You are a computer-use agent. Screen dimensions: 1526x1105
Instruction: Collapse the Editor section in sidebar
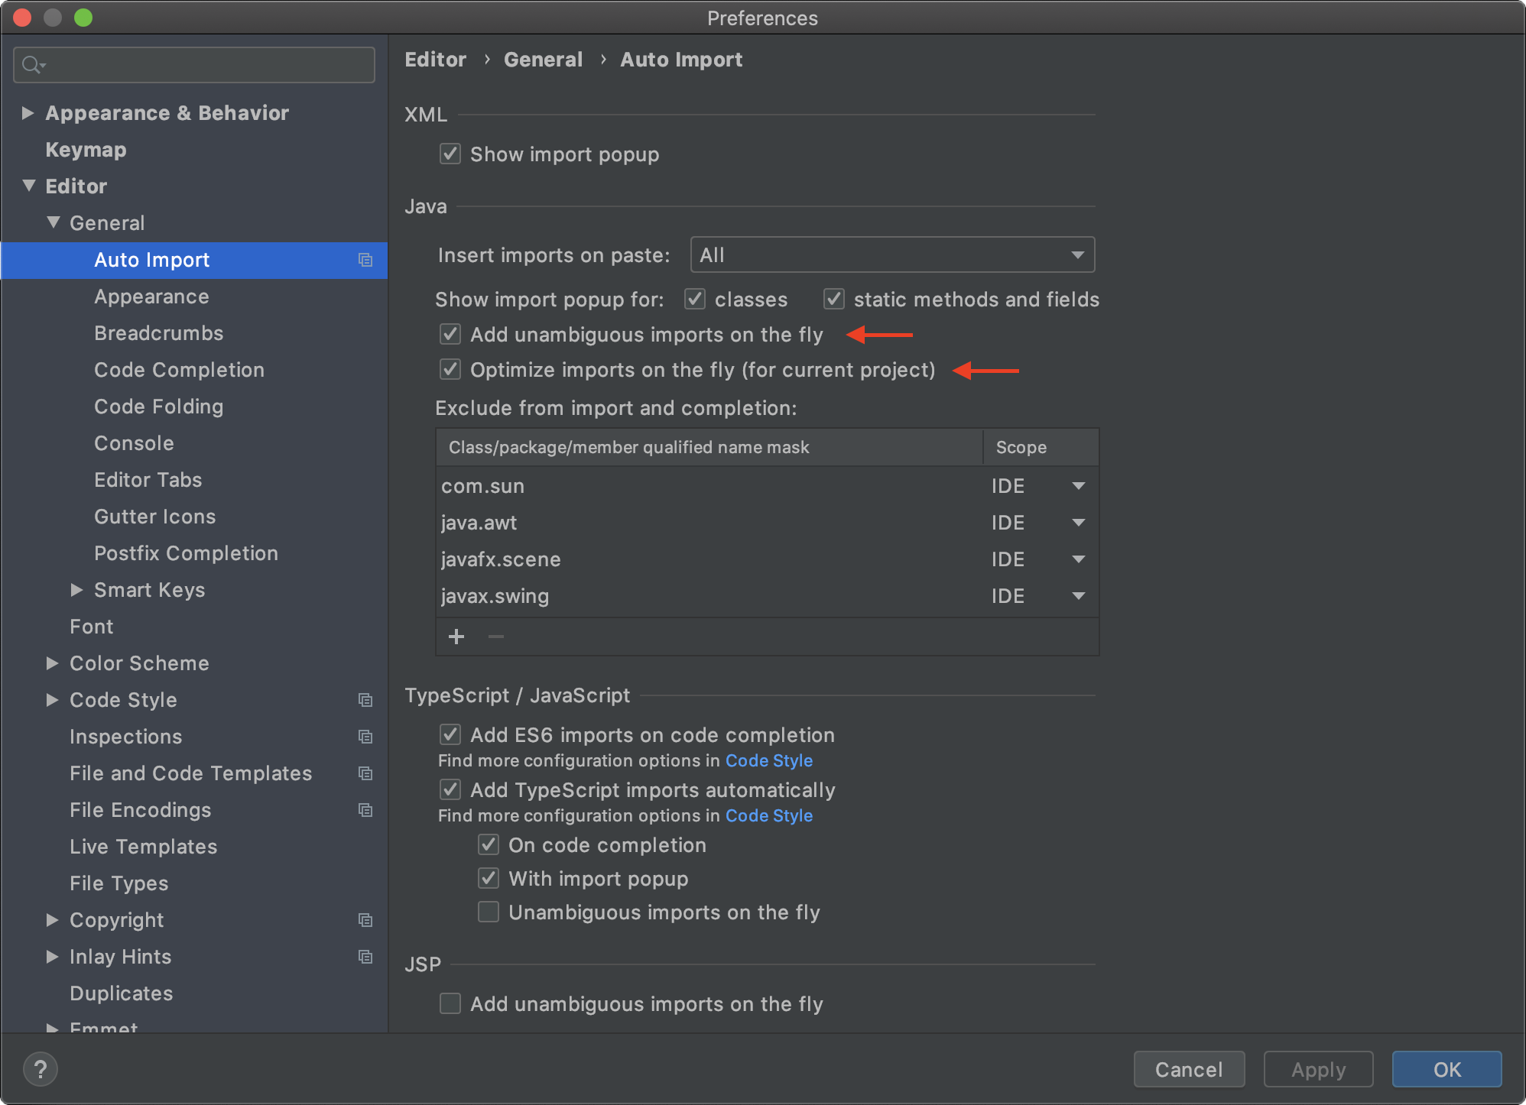[x=28, y=186]
